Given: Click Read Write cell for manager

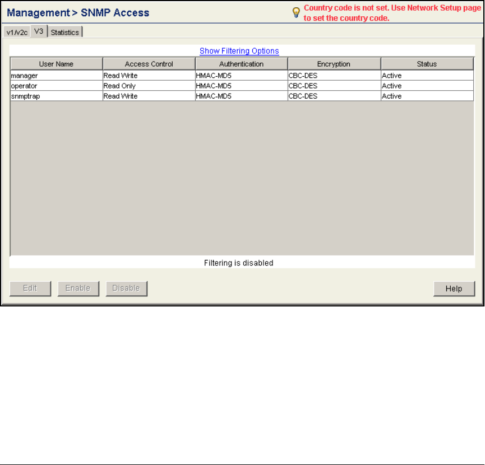Looking at the screenshot, I should (x=149, y=76).
